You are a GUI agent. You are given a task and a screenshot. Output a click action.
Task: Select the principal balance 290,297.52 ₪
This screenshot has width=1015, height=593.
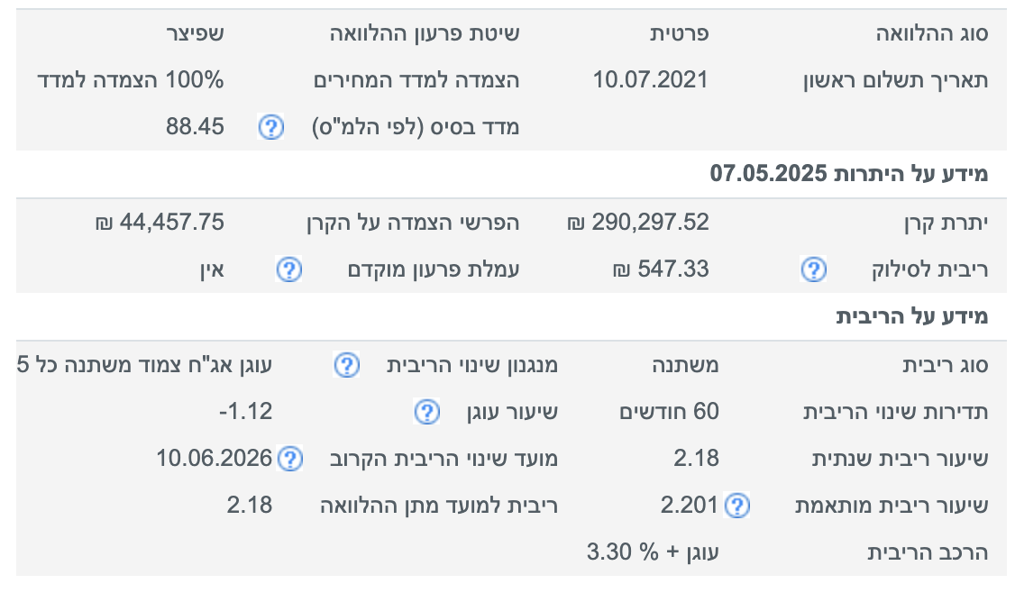point(638,222)
